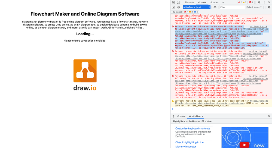
Task: Select the What's New drawer tab
Action: coord(194,116)
